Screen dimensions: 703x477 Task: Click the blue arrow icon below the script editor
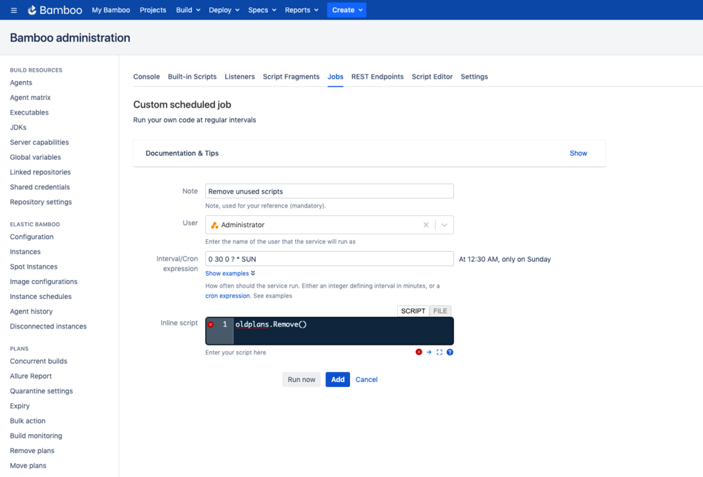pos(429,352)
